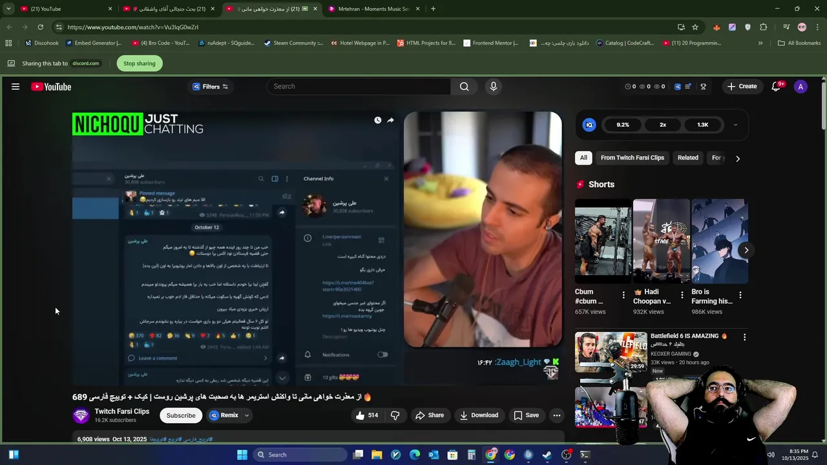Open File Explorer from taskbar
This screenshot has height=465, width=827.
377,455
